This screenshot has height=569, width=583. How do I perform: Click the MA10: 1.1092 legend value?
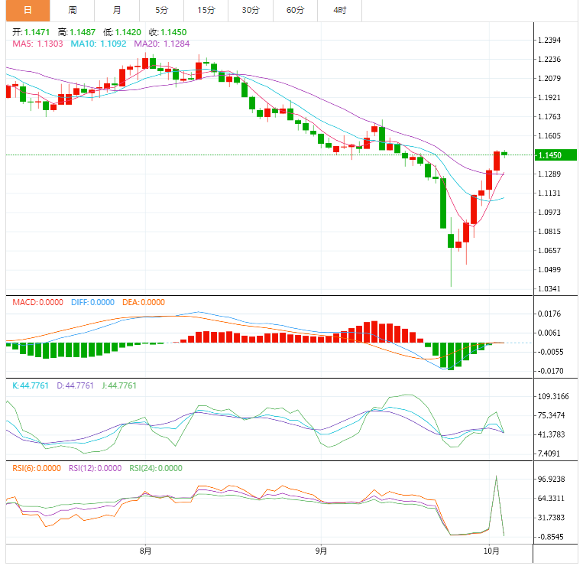(x=99, y=44)
